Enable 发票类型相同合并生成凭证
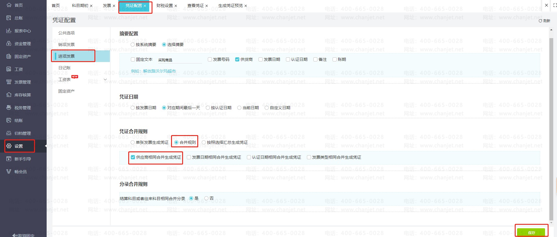557x237 pixels. tap(309, 157)
